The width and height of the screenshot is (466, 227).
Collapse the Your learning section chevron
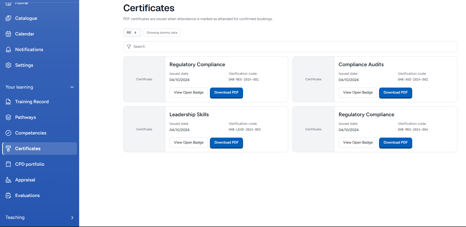pyautogui.click(x=72, y=87)
